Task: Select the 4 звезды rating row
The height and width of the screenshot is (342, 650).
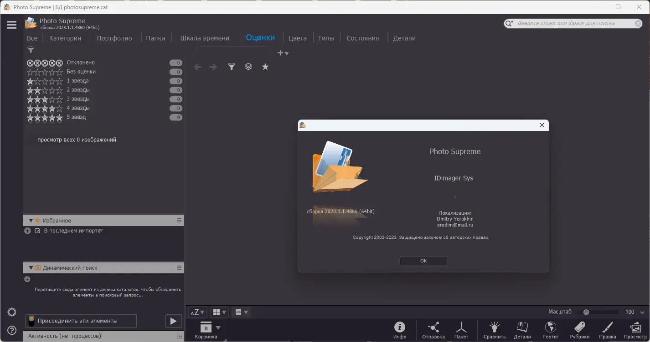Action: [104, 108]
